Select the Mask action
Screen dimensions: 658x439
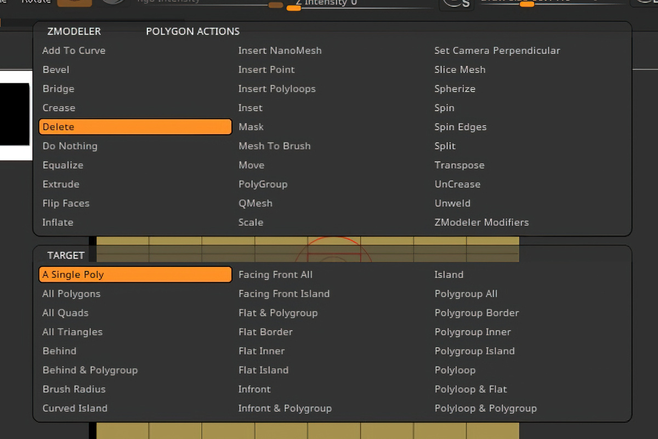click(x=251, y=127)
